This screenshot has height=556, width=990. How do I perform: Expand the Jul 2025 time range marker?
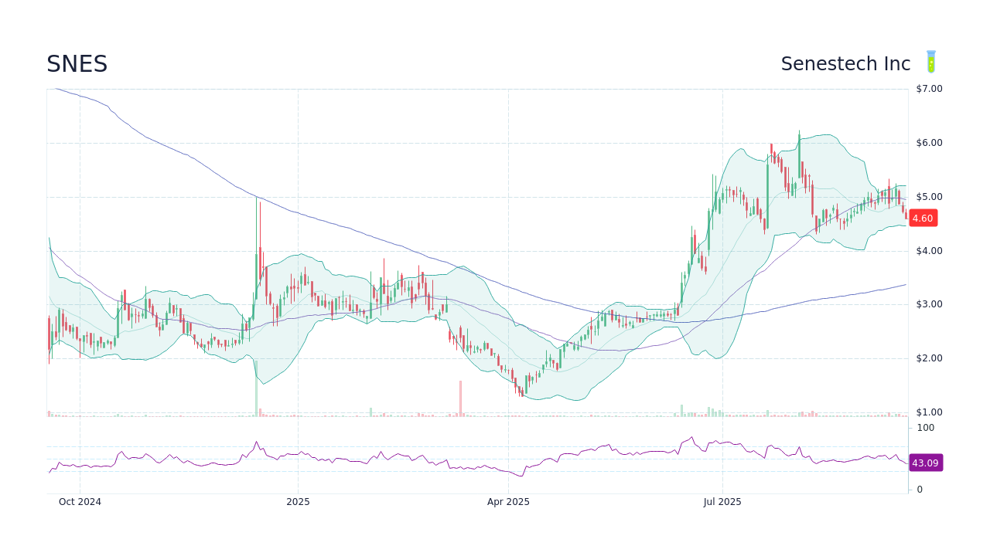pyautogui.click(x=722, y=501)
